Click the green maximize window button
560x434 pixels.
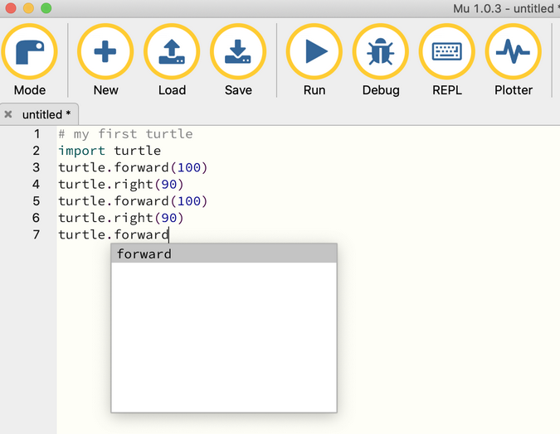click(46, 8)
